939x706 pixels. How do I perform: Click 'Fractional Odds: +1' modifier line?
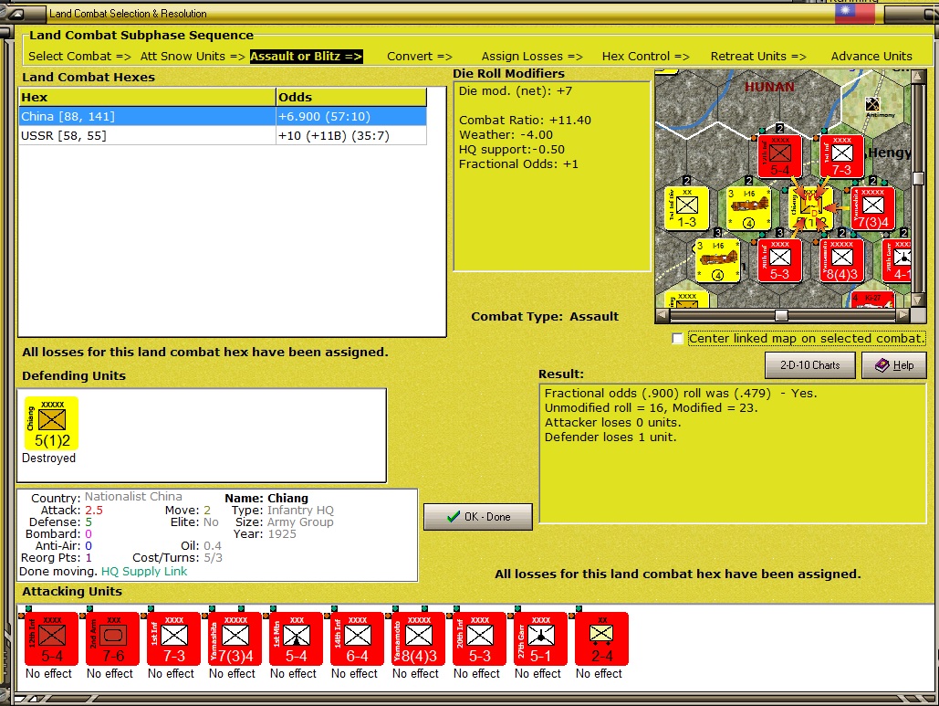click(x=518, y=164)
